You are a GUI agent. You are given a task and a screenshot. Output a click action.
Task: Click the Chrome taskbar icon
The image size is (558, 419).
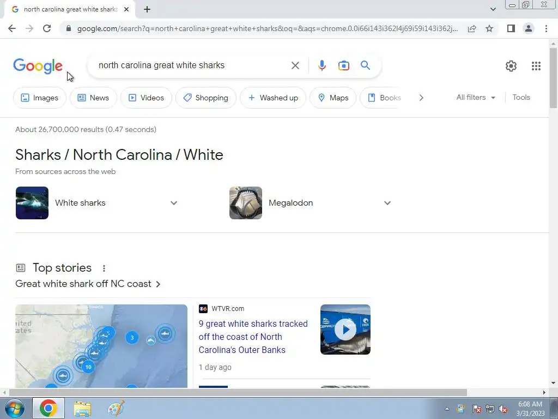(x=48, y=408)
